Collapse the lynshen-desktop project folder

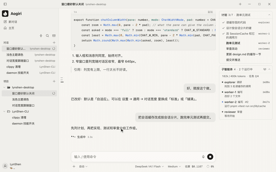click(4, 87)
